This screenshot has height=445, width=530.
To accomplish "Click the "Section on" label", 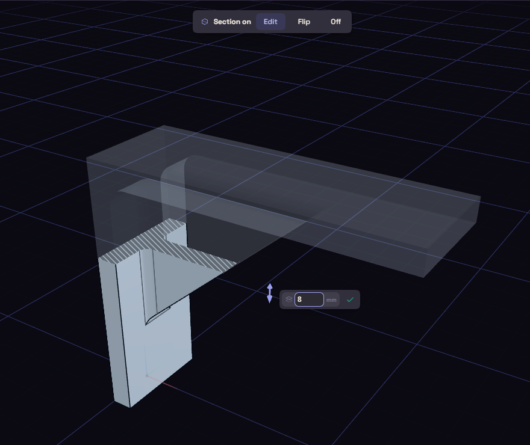I will [232, 22].
